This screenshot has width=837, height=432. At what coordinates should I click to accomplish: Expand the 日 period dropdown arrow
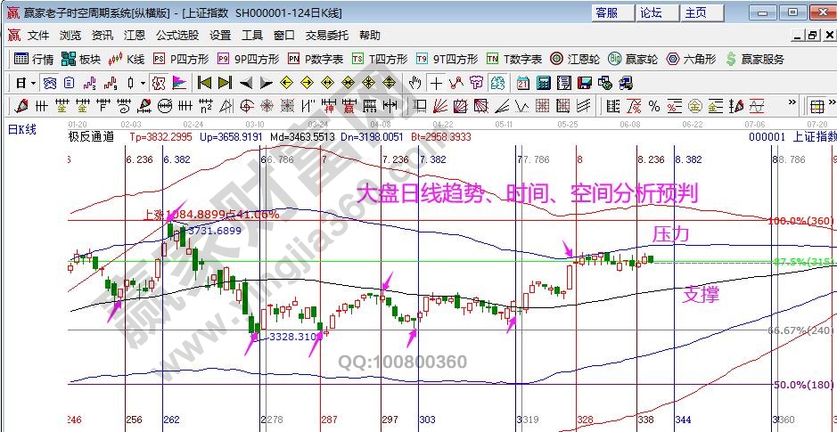click(33, 83)
